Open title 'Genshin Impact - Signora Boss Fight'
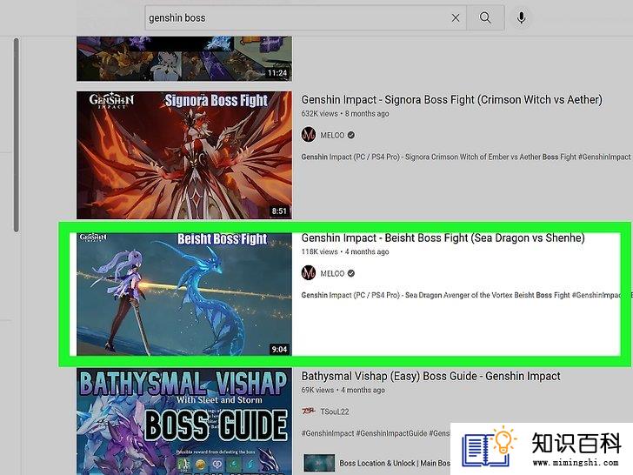This screenshot has width=633, height=475. pos(452,100)
